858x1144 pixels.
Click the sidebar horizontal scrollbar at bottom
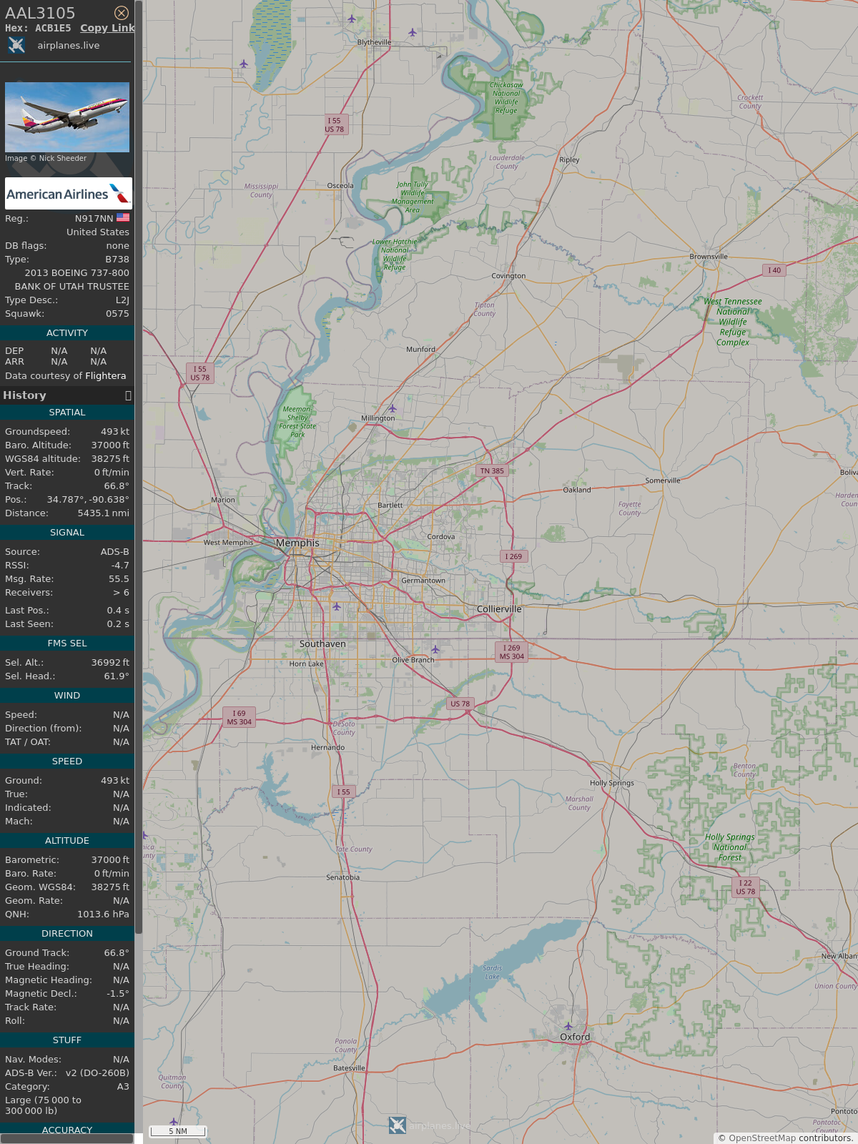click(67, 1139)
